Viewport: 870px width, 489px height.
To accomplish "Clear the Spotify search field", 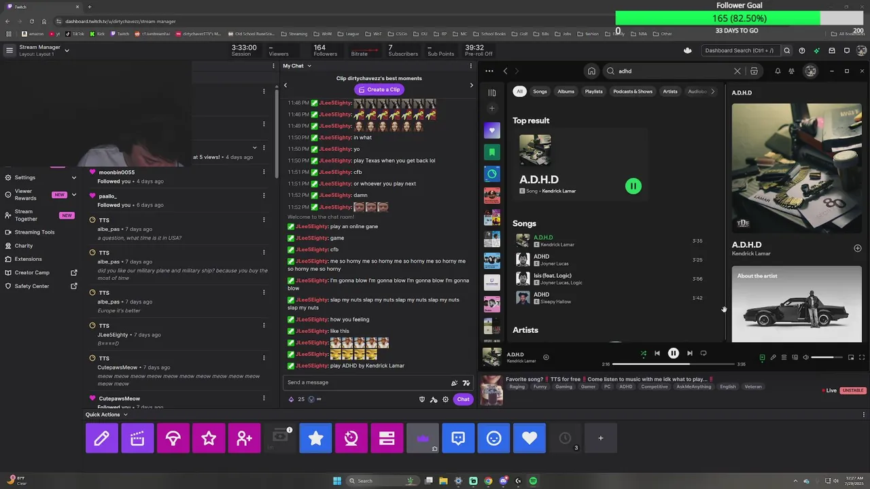I will [737, 71].
